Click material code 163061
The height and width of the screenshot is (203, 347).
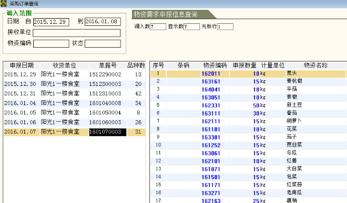[x=211, y=153]
